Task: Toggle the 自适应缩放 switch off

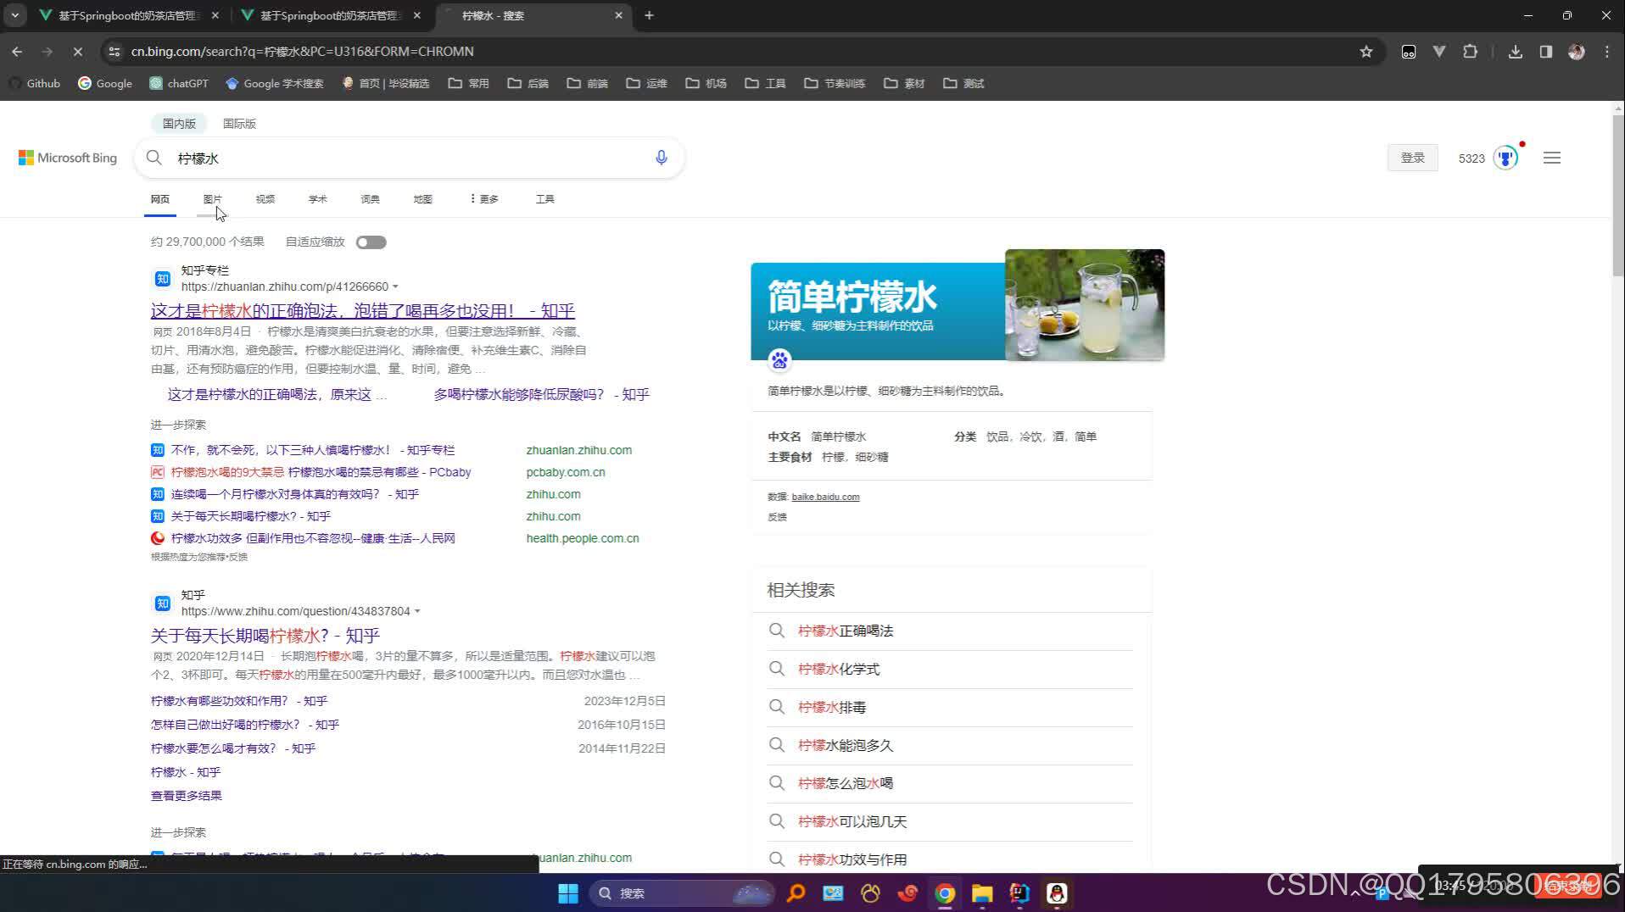Action: coord(371,242)
